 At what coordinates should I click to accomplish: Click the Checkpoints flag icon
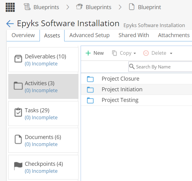[x=18, y=166]
